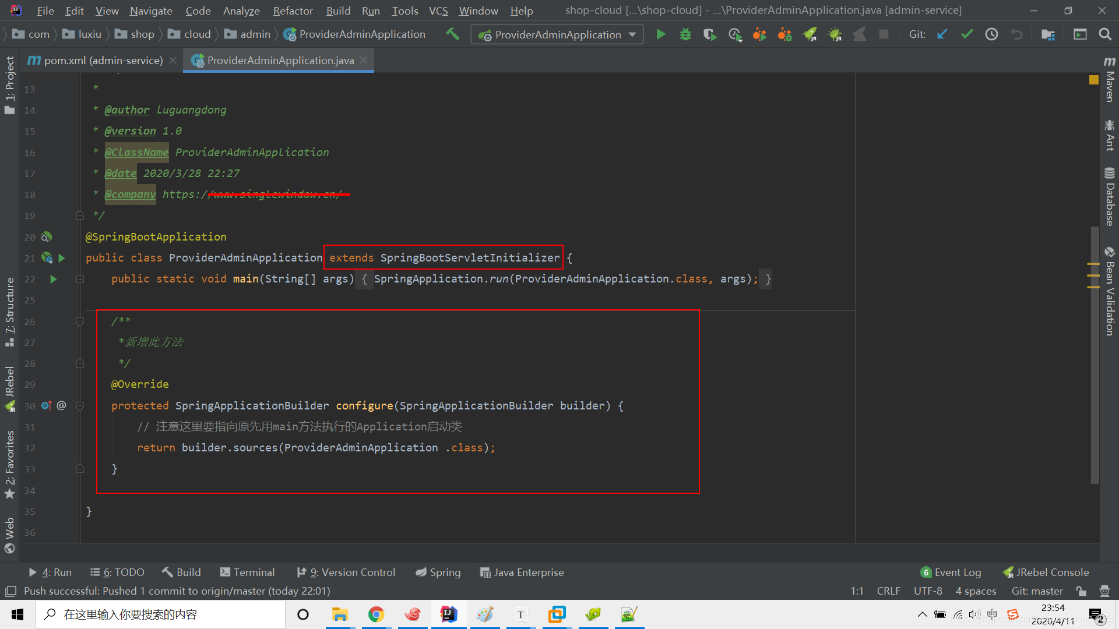Open Project Structure toolbar icon
The width and height of the screenshot is (1119, 629).
click(1048, 34)
